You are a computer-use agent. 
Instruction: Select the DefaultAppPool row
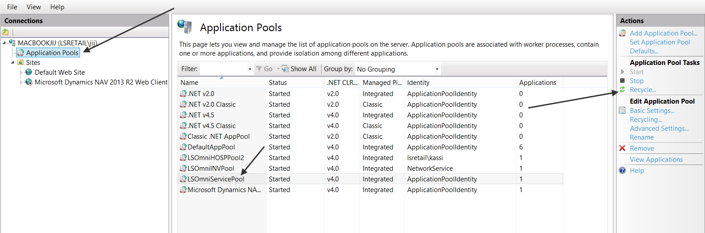pyautogui.click(x=211, y=147)
